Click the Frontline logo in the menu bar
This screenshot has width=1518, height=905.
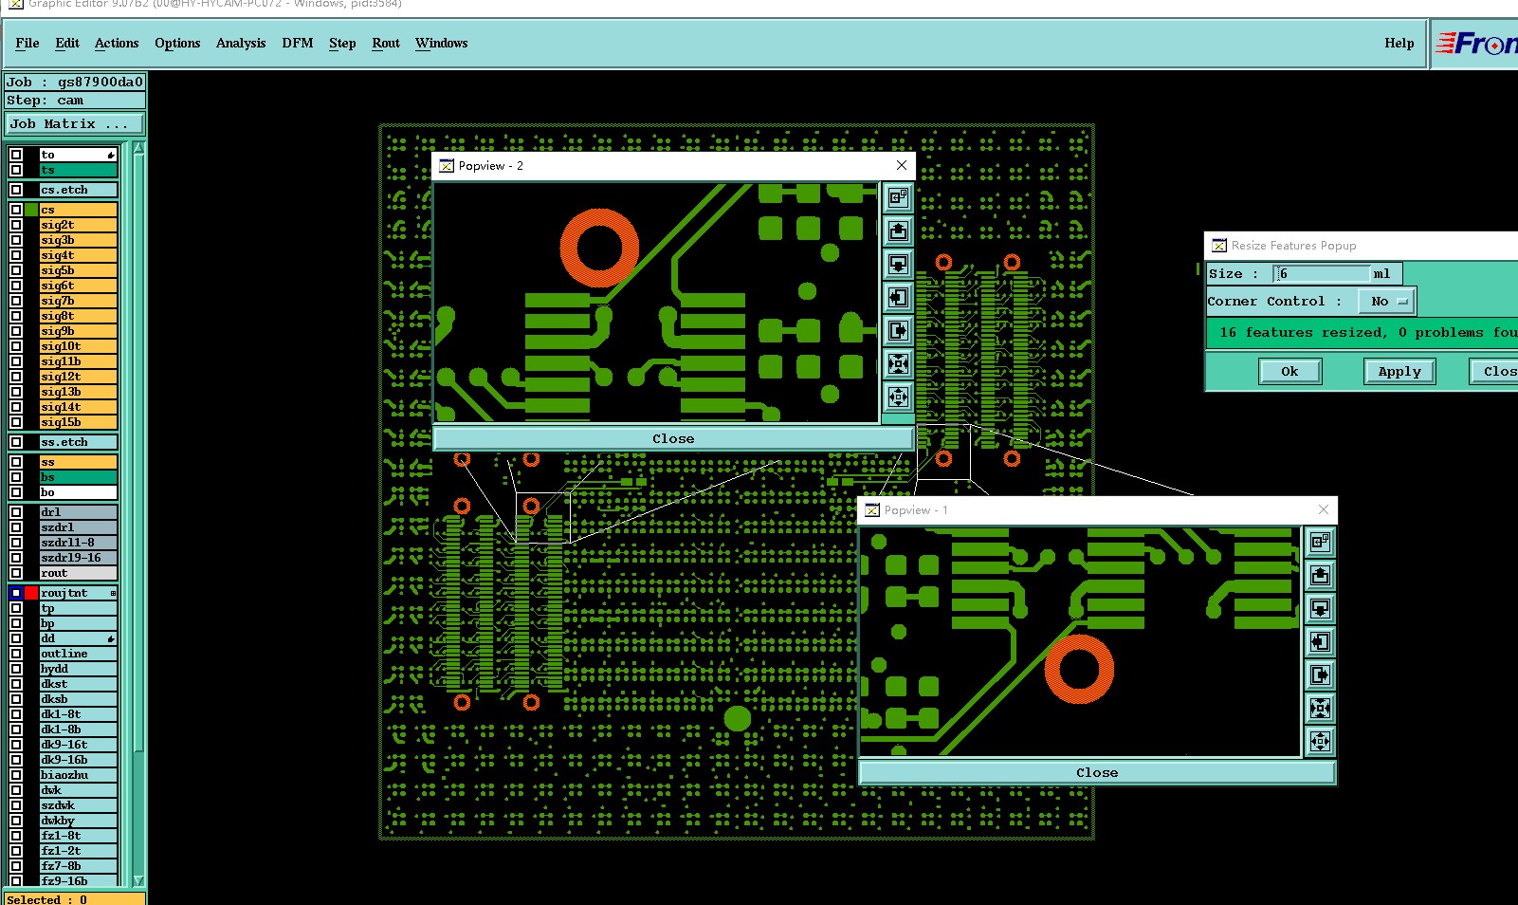coord(1475,44)
